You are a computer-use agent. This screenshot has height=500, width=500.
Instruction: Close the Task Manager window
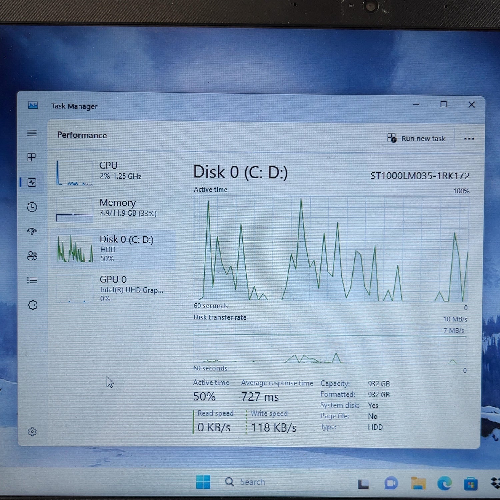point(471,105)
